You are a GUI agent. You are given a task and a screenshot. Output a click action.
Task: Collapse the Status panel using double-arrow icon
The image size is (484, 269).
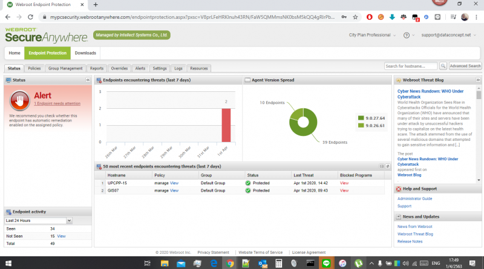88,80
